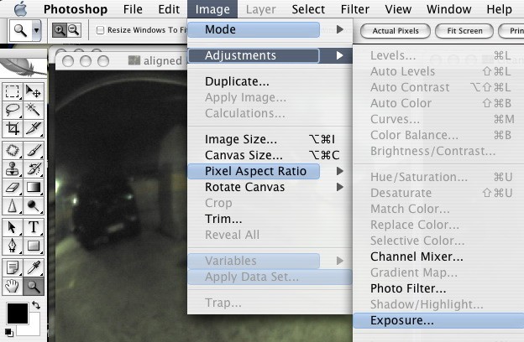This screenshot has height=342, width=524.
Task: Select the Pen tool
Action: click(13, 246)
